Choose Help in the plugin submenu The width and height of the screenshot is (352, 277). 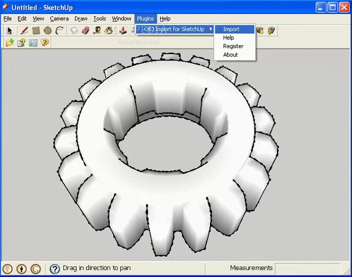pos(235,37)
